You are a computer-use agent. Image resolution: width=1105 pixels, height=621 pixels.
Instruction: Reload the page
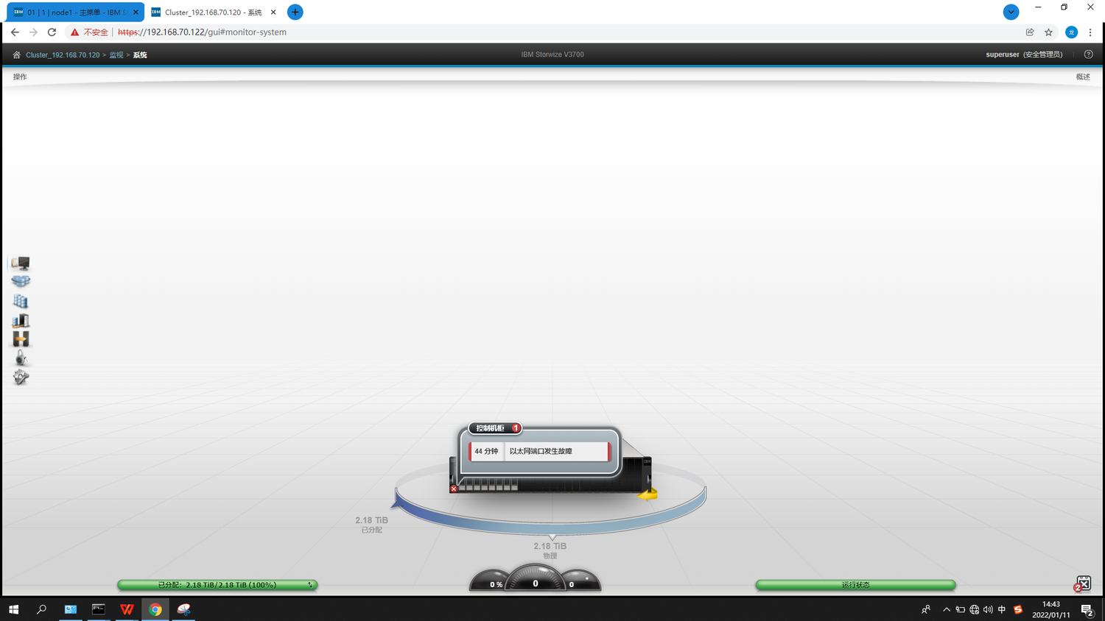coord(52,32)
